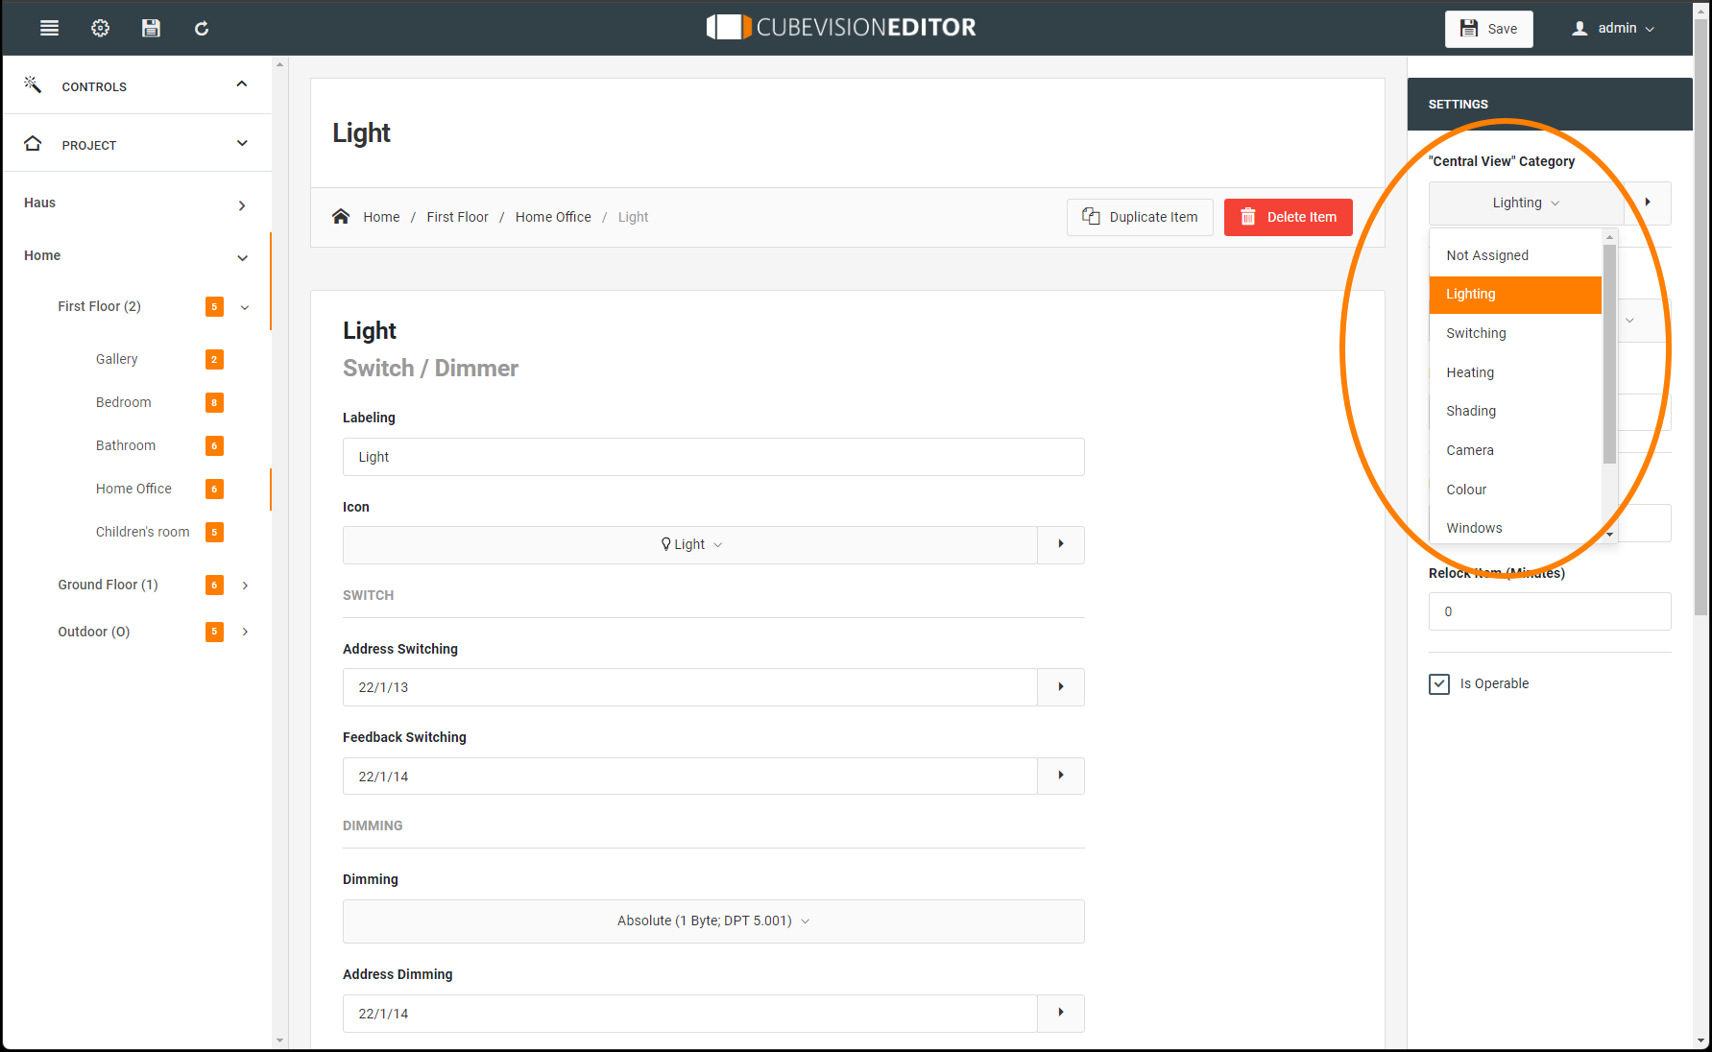Select Switching category option
This screenshot has width=1712, height=1052.
pyautogui.click(x=1515, y=333)
